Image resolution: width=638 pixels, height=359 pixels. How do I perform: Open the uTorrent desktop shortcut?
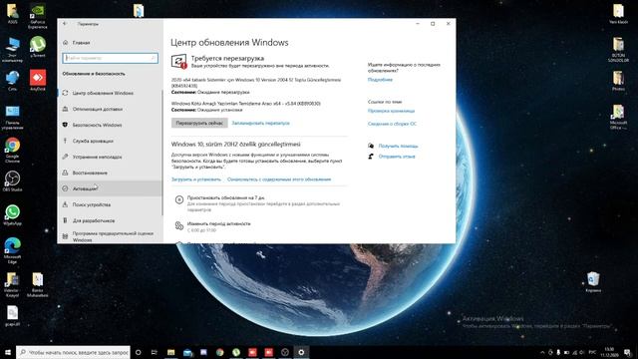[38, 47]
